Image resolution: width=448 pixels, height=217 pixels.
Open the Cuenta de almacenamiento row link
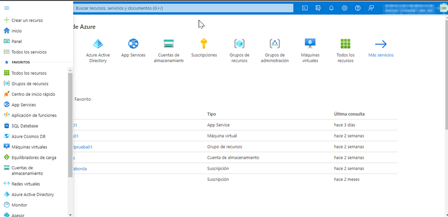pos(74,158)
